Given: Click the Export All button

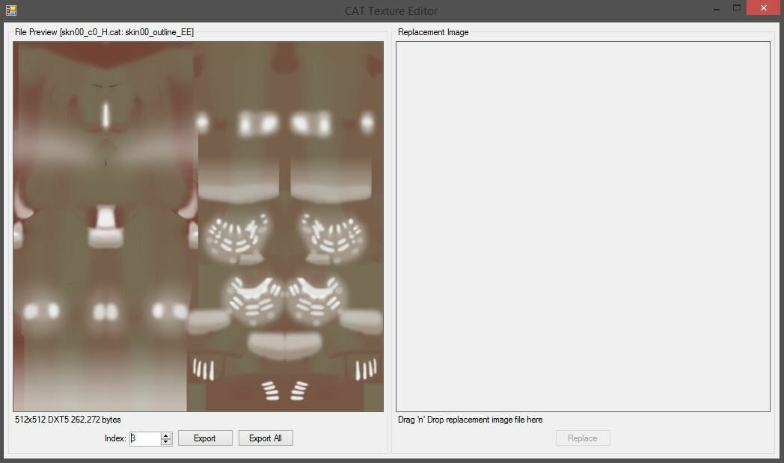Looking at the screenshot, I should 266,438.
